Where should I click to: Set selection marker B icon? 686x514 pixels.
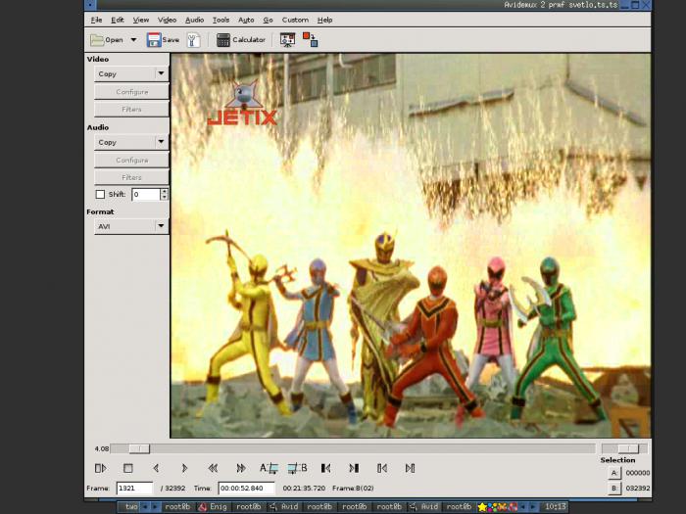(297, 468)
